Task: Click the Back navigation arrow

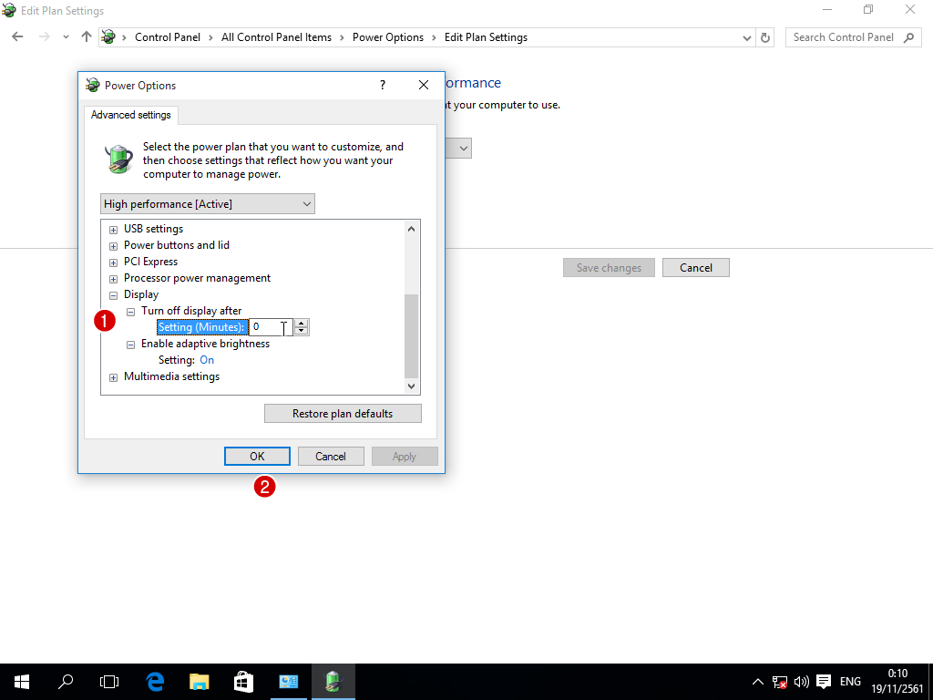Action: 17,37
